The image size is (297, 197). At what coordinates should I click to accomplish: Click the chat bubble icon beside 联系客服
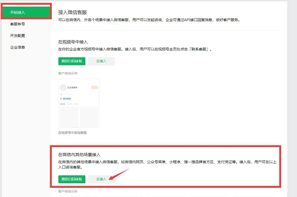point(61,99)
